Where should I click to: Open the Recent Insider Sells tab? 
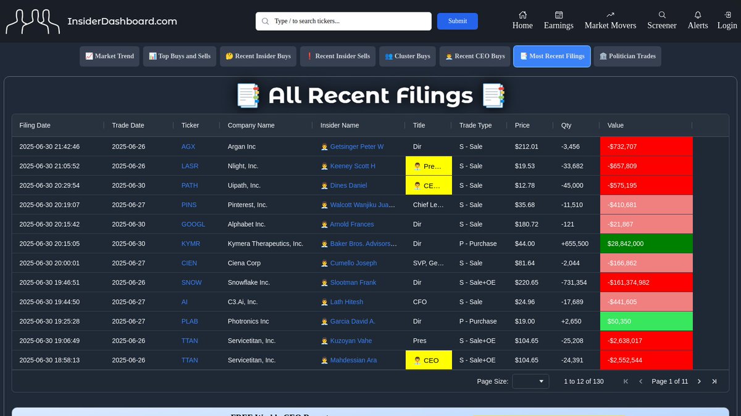click(338, 56)
